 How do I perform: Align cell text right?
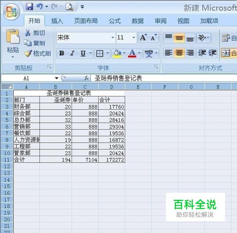[x=190, y=53]
